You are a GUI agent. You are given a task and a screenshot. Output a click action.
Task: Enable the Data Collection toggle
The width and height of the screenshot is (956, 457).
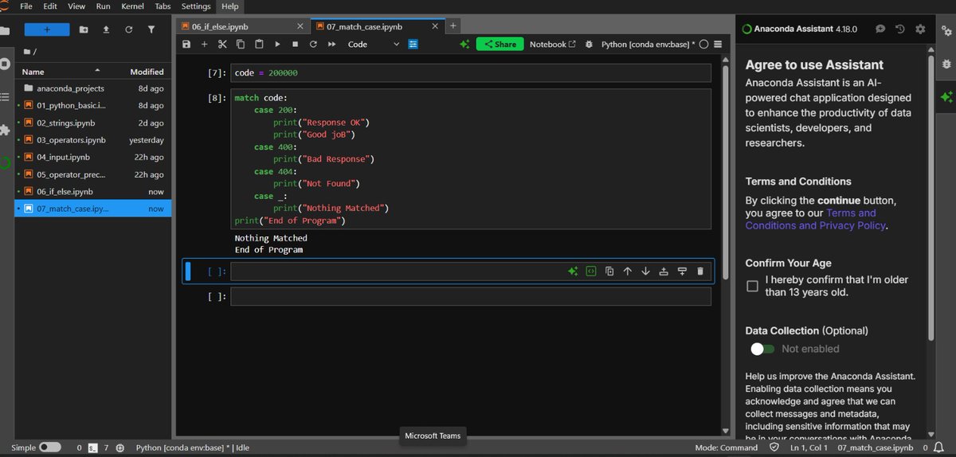click(x=762, y=349)
